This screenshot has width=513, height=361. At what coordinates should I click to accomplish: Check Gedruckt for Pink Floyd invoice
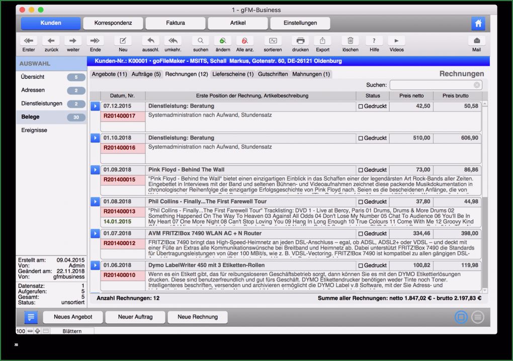[360, 170]
